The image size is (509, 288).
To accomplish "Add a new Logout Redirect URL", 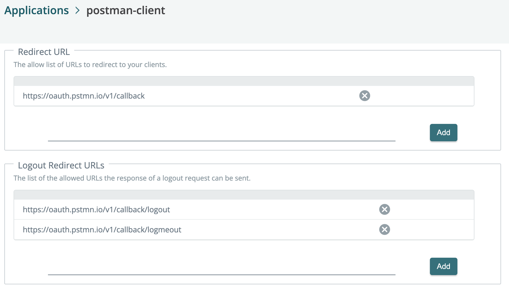I will [x=444, y=266].
